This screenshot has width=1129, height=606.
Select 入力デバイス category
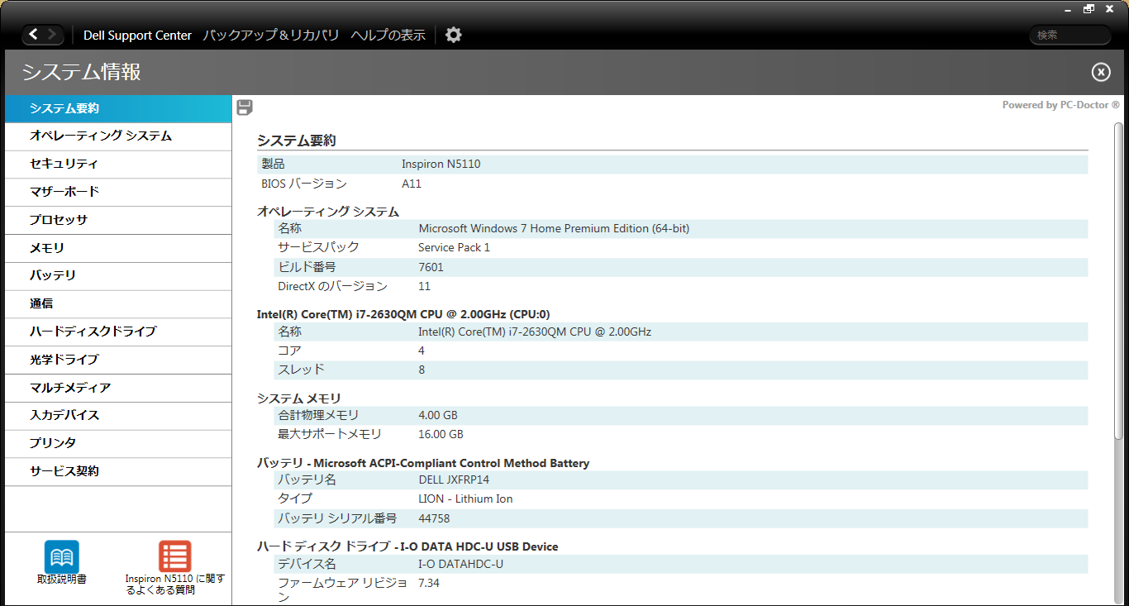pos(118,415)
